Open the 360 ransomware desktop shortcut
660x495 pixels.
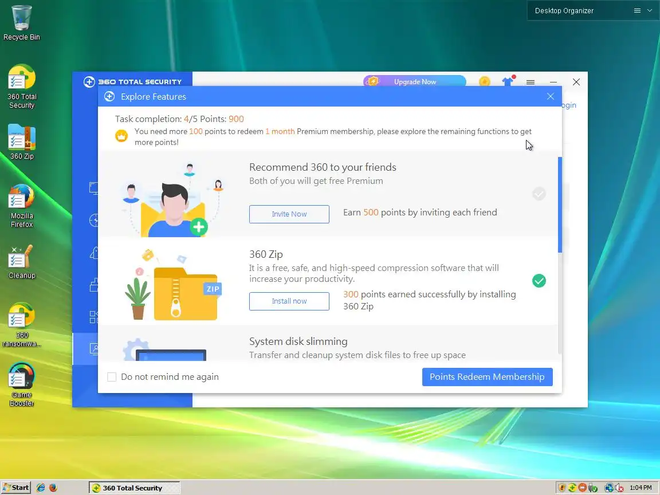click(21, 325)
